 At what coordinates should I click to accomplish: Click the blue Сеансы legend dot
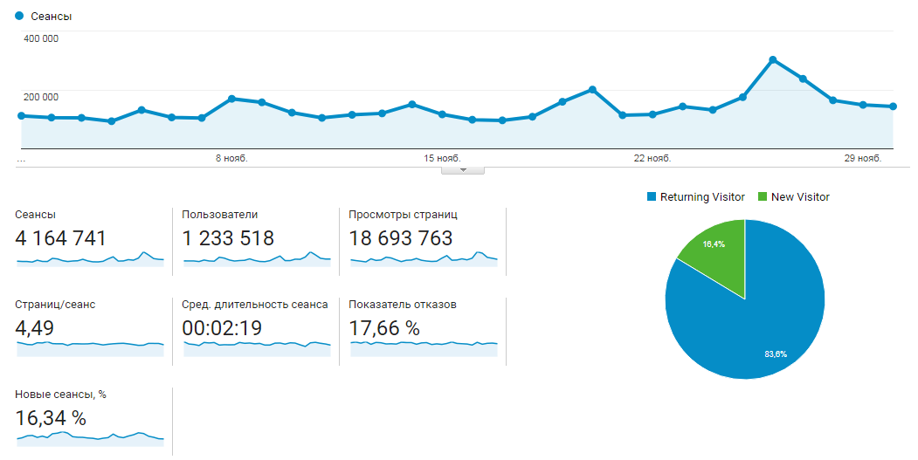[19, 16]
